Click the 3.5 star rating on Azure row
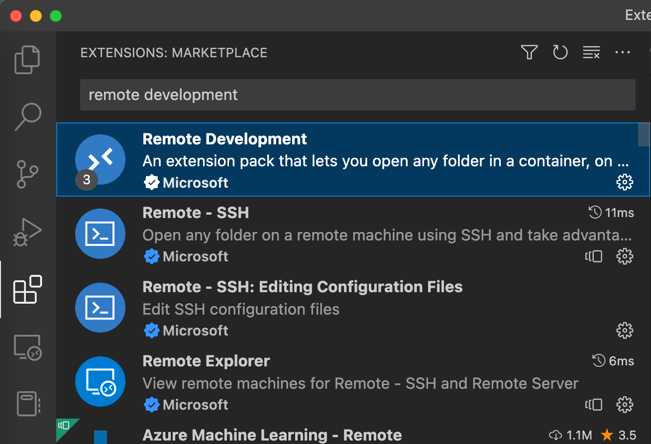This screenshot has width=651, height=444. click(619, 435)
